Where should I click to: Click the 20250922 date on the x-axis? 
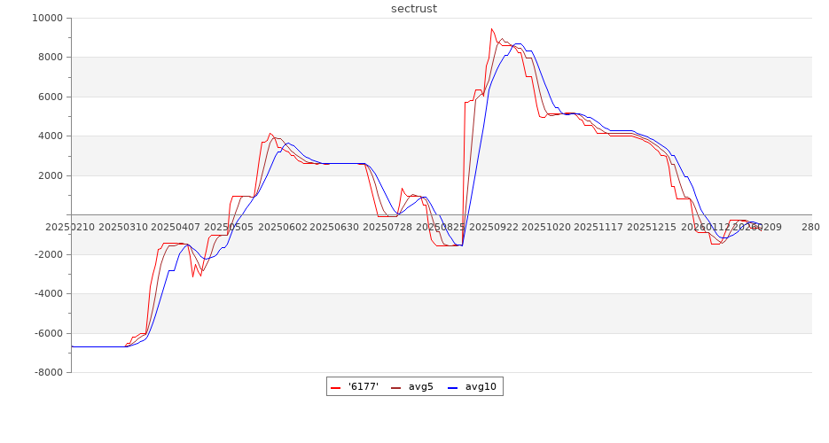click(x=494, y=227)
